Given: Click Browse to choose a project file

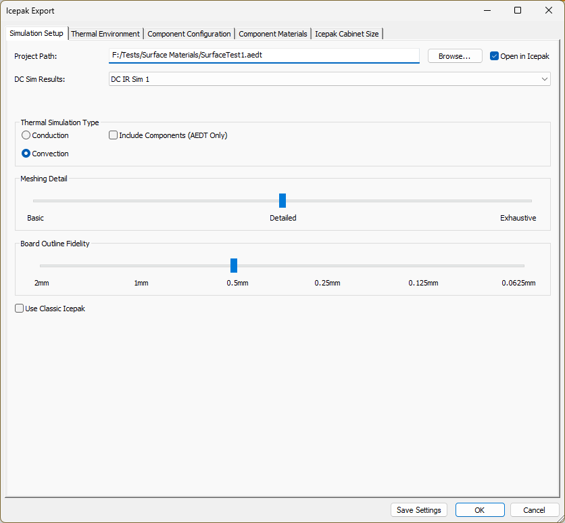Looking at the screenshot, I should pyautogui.click(x=455, y=55).
